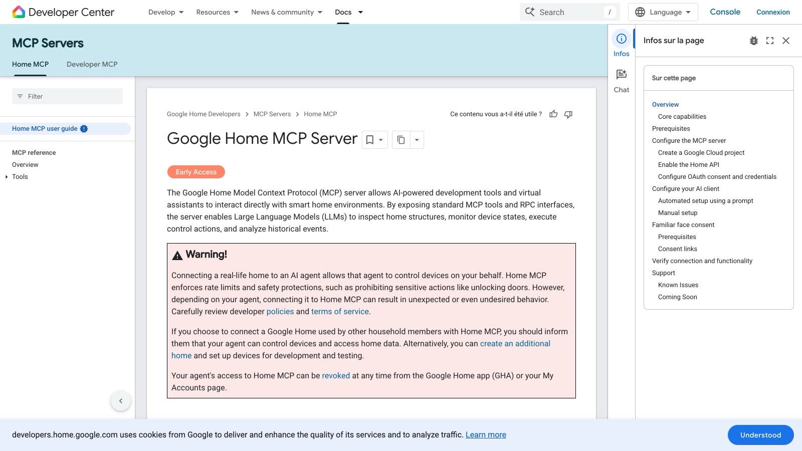Click the Understood cookie button
Viewport: 802px width, 451px height.
click(x=760, y=435)
